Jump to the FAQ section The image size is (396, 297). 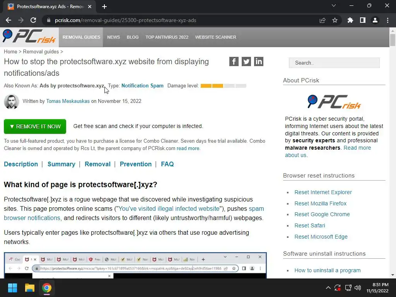(167, 164)
